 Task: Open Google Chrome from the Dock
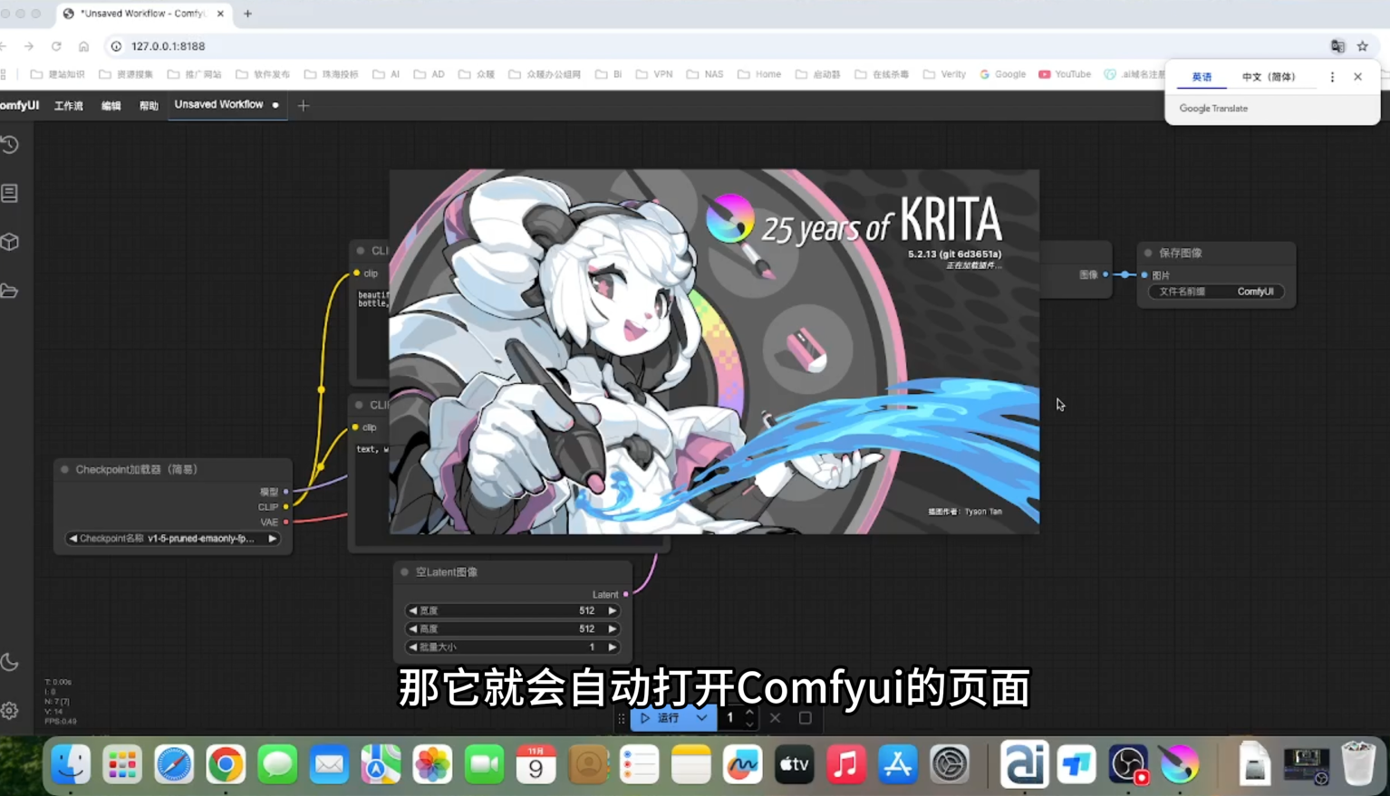click(x=226, y=764)
